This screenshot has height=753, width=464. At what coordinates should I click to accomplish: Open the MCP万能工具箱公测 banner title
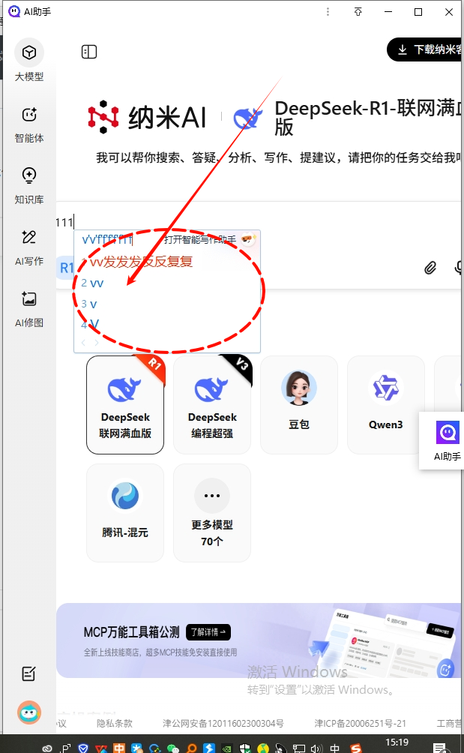pyautogui.click(x=131, y=632)
